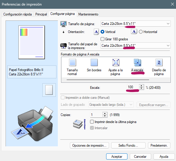Click the Opciones de impresión button

tap(89, 145)
